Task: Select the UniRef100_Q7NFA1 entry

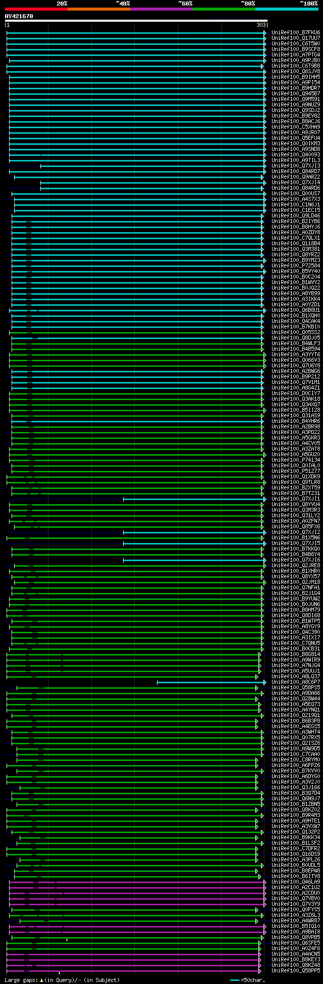Action: (x=296, y=587)
